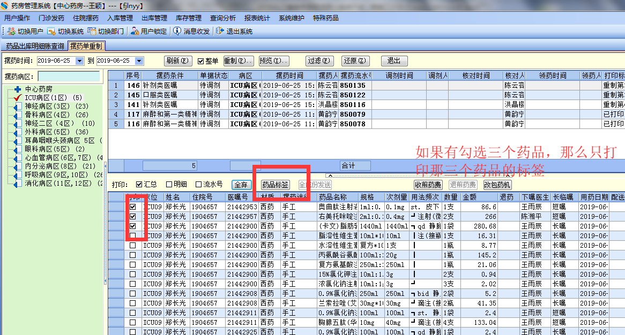Click the 还原 button
This screenshot has width=625, height=335.
pyautogui.click(x=355, y=61)
